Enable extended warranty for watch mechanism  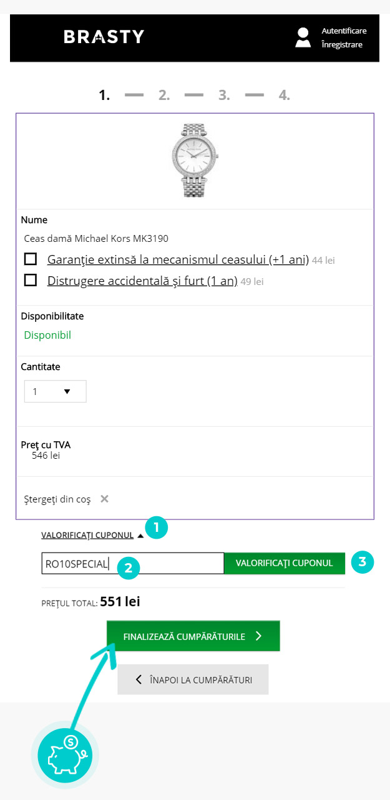click(x=30, y=259)
